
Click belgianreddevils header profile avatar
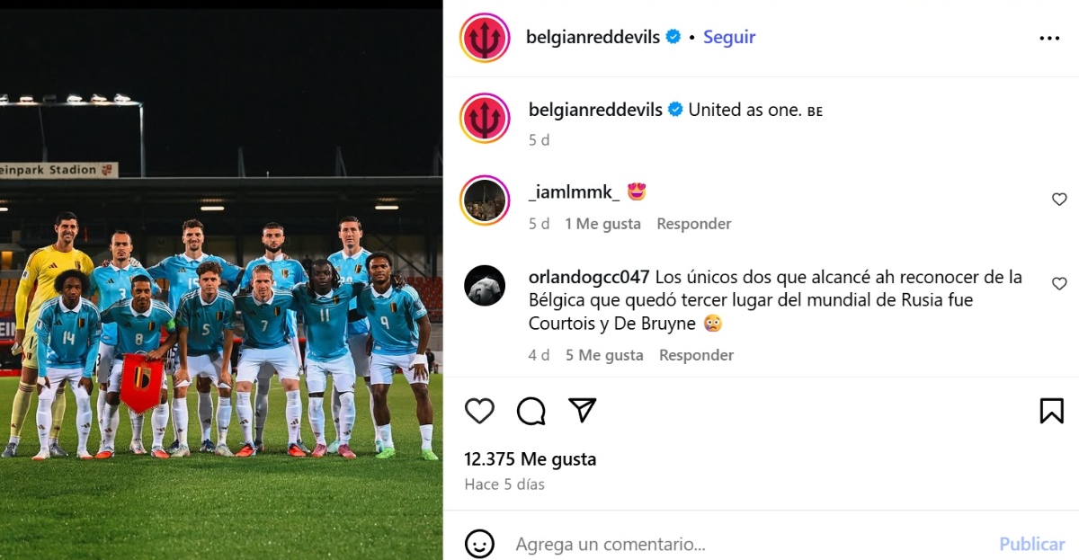(485, 38)
